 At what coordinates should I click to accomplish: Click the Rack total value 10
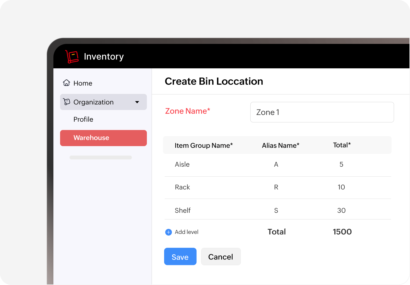tap(341, 187)
